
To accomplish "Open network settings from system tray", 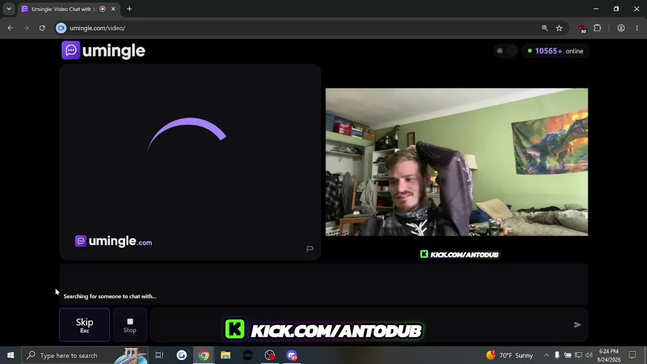I will point(578,355).
